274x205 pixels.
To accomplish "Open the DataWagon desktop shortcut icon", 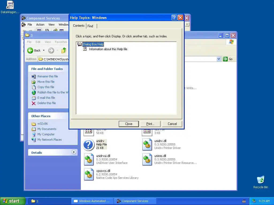I will click(x=10, y=5).
